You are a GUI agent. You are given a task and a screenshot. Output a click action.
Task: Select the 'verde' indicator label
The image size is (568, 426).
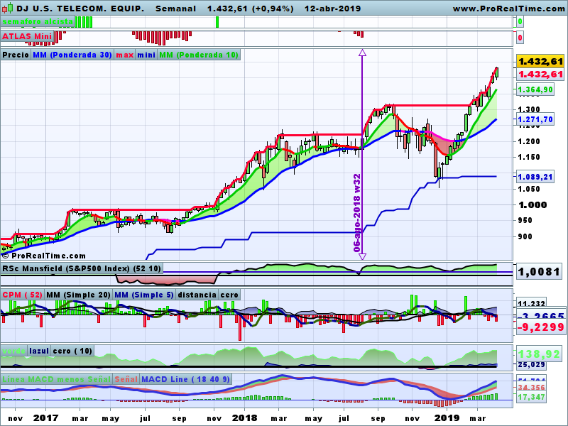[13, 351]
